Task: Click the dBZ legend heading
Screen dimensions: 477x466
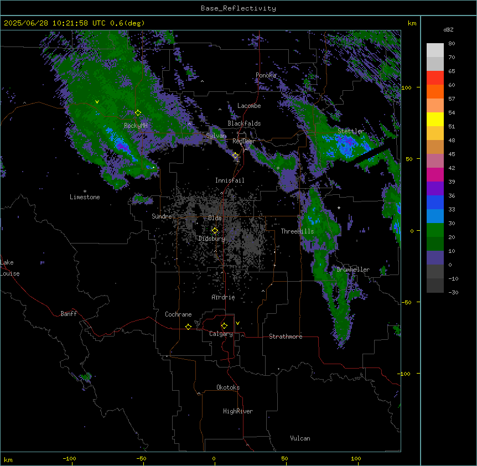Action: (448, 29)
